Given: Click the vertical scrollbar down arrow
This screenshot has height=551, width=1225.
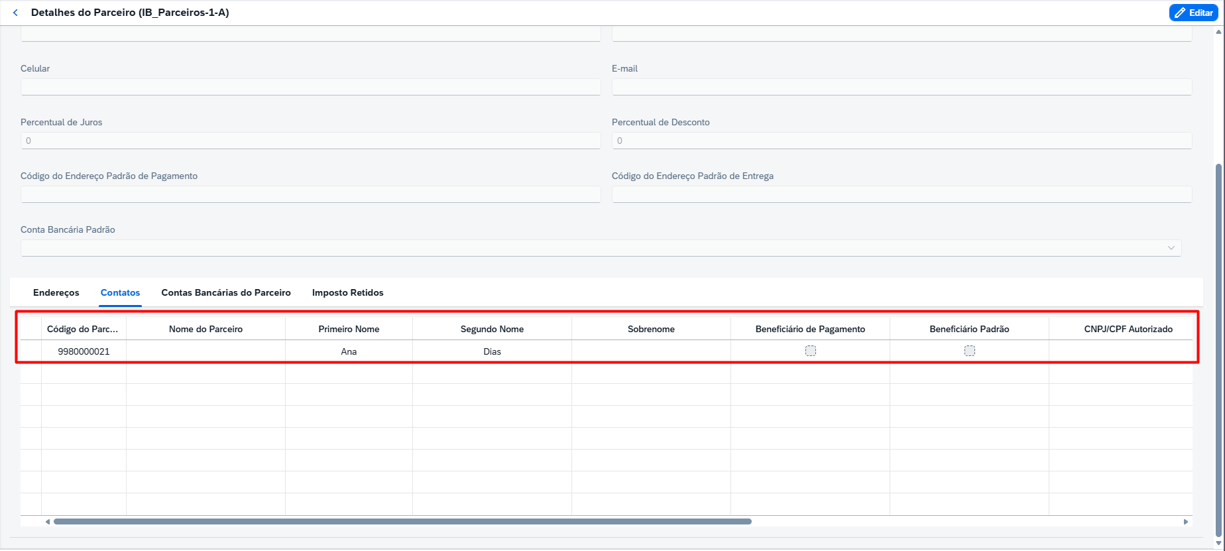Looking at the screenshot, I should coord(1218,544).
